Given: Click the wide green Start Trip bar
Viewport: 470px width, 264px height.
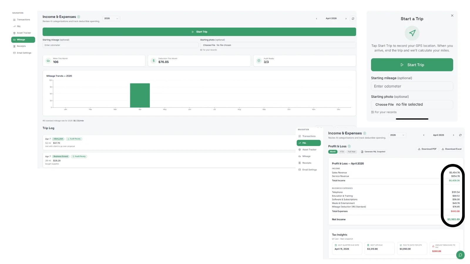Looking at the screenshot, I should click(199, 32).
